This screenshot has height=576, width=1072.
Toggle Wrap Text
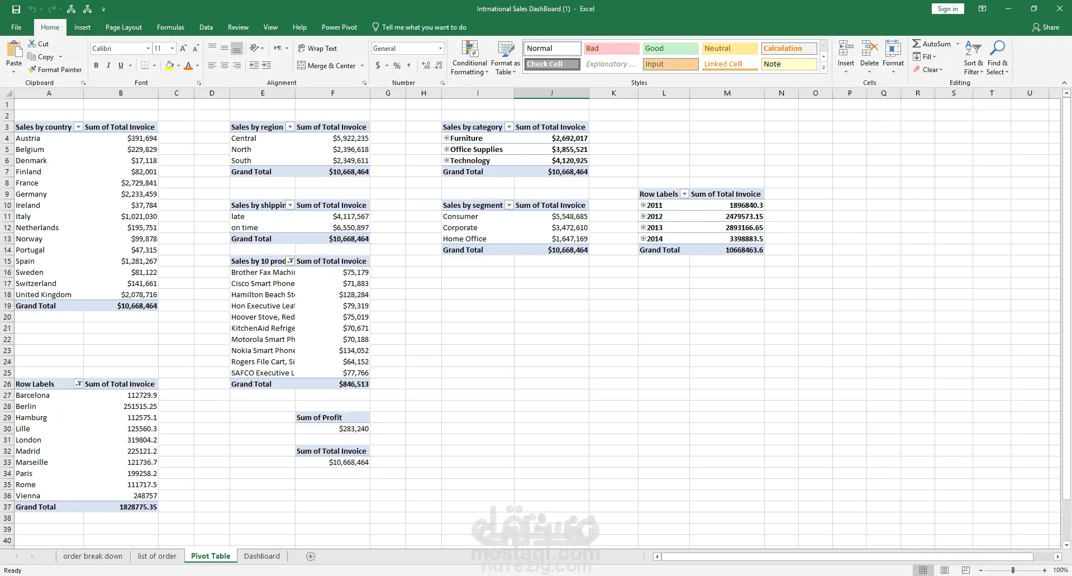317,49
